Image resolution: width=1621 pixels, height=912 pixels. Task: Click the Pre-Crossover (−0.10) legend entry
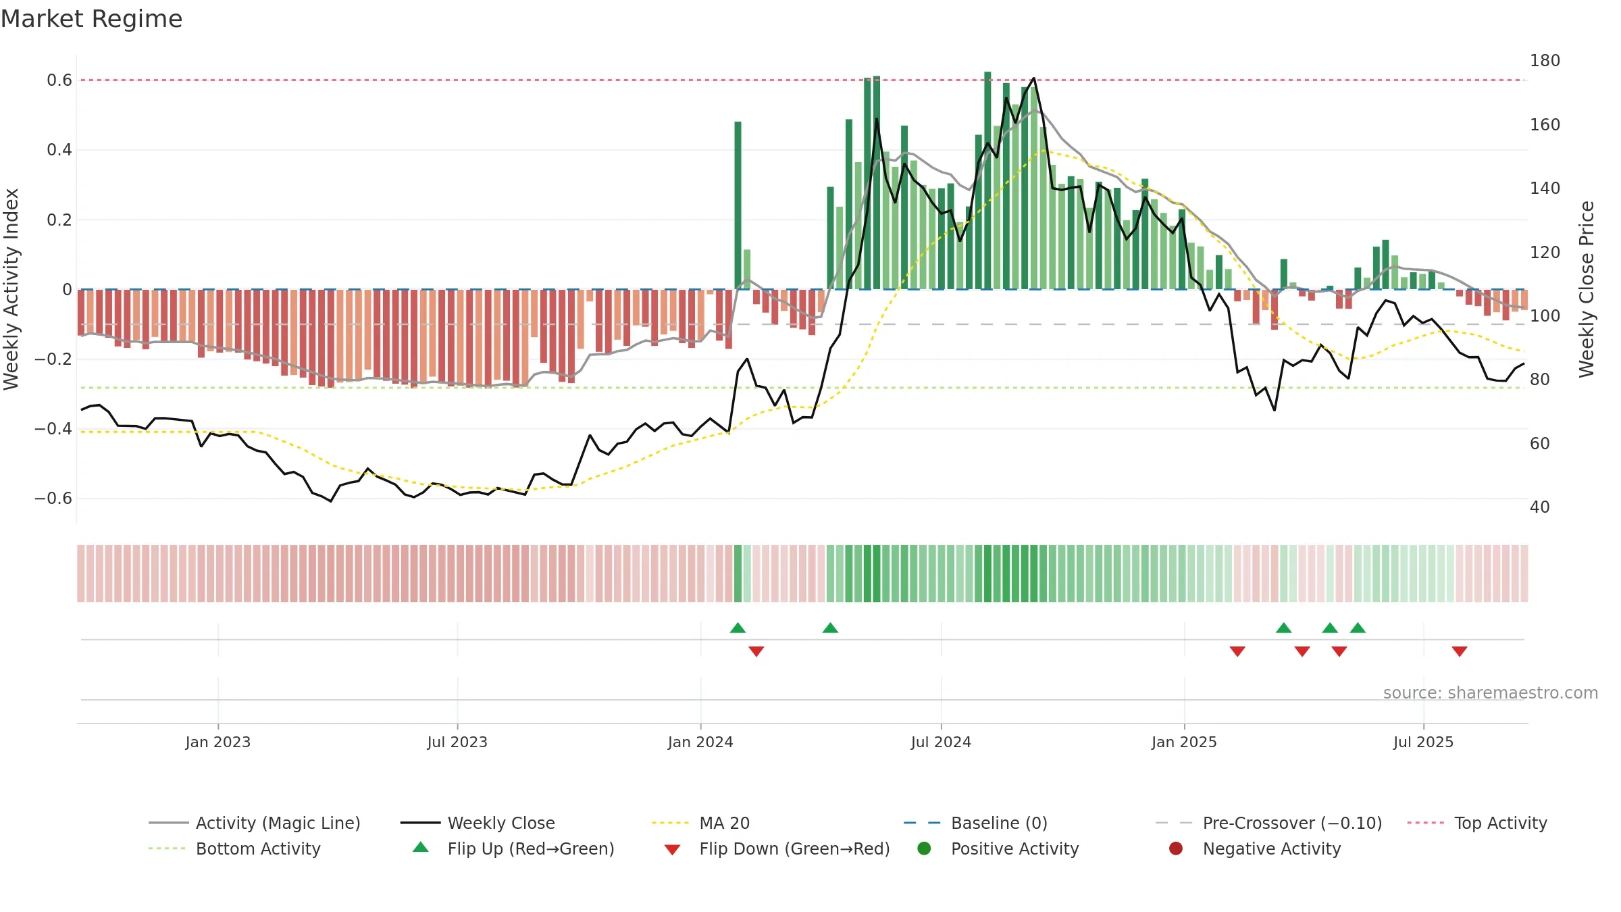pos(1268,823)
